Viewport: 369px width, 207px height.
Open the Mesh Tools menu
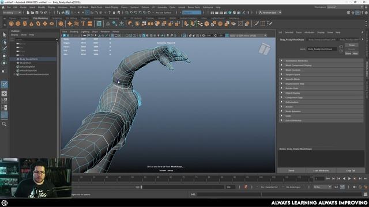(x=96, y=7)
